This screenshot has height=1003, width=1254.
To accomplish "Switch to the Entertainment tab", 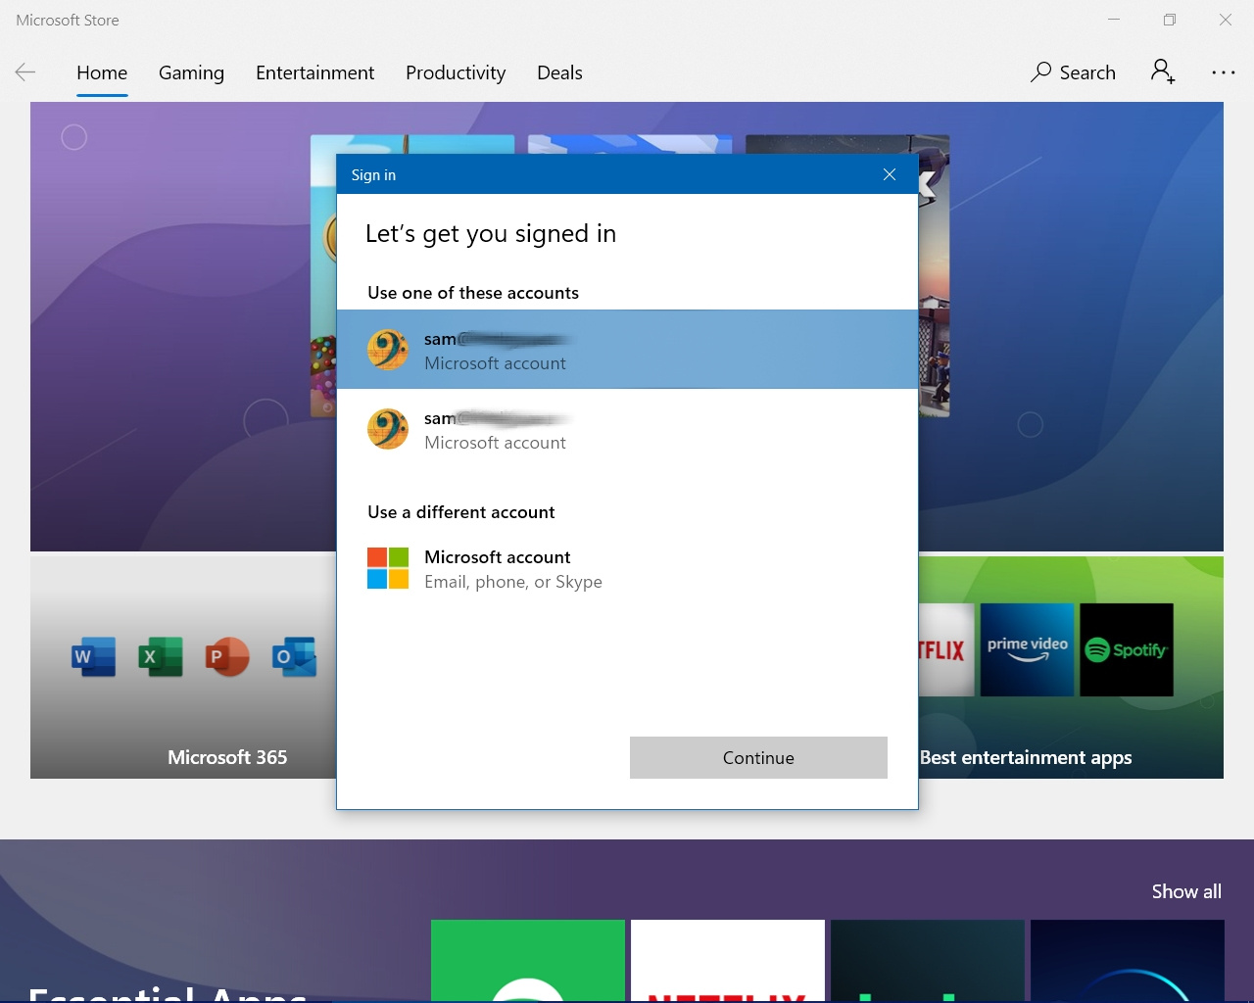I will 314,72.
